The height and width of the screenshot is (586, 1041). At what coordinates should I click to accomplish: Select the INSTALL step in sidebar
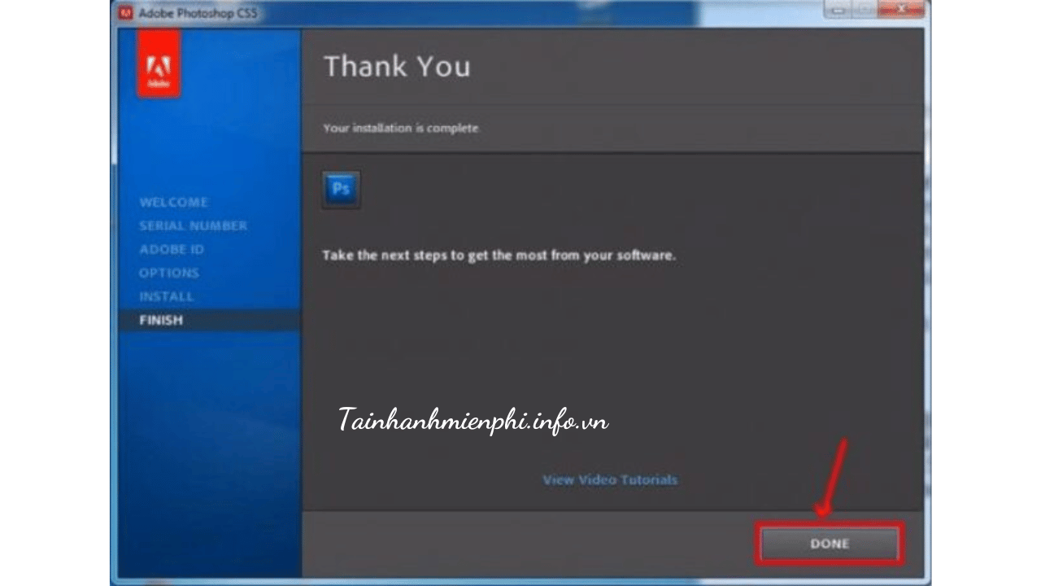(x=166, y=296)
